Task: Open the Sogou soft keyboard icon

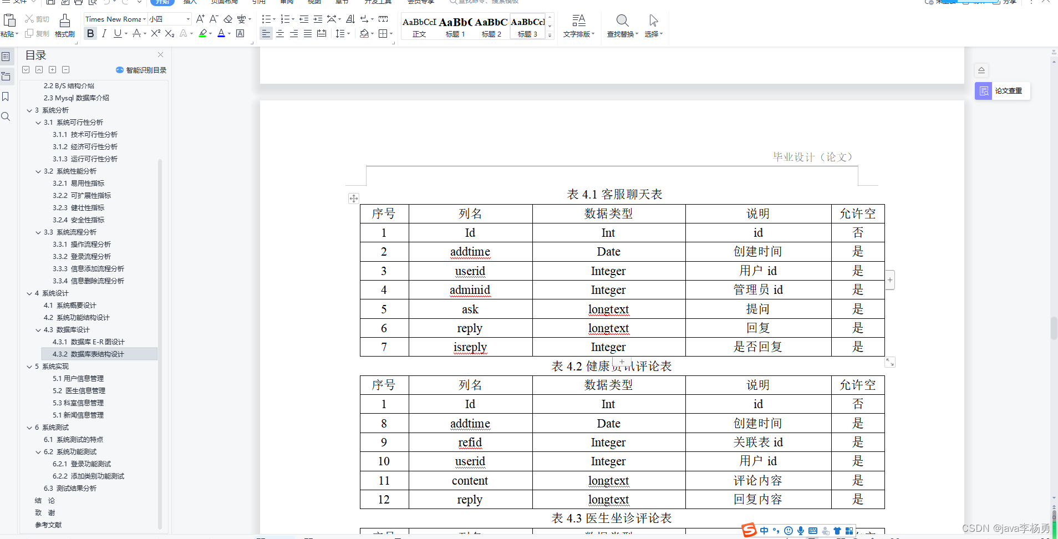Action: (x=813, y=531)
